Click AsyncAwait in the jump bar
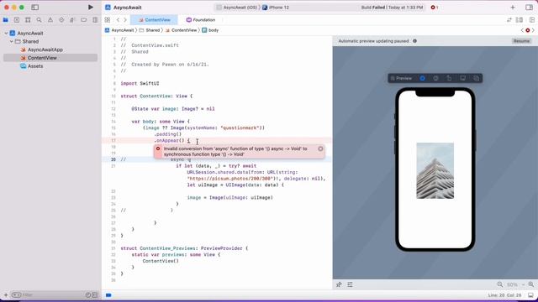Screen dimensions: 538x302 (119, 30)
